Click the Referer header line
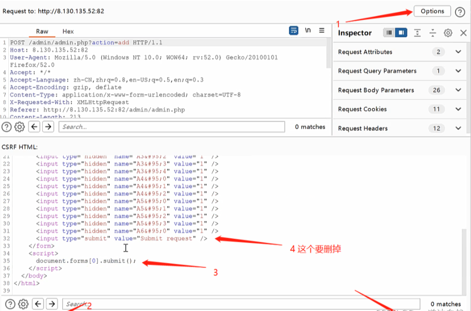 (97, 110)
